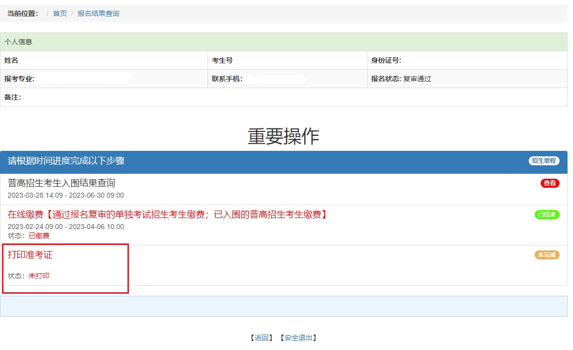The image size is (573, 350).
Task: Click the 已缴费 status text
Action: (x=39, y=235)
